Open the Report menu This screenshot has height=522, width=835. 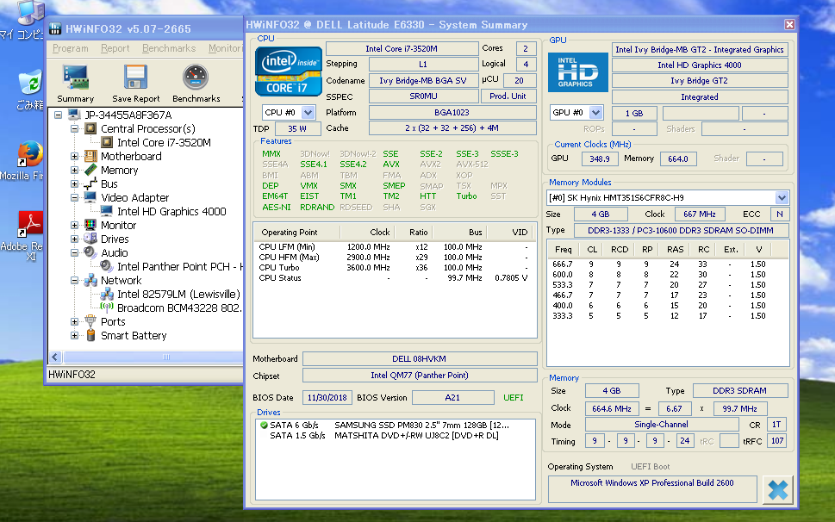coord(115,49)
